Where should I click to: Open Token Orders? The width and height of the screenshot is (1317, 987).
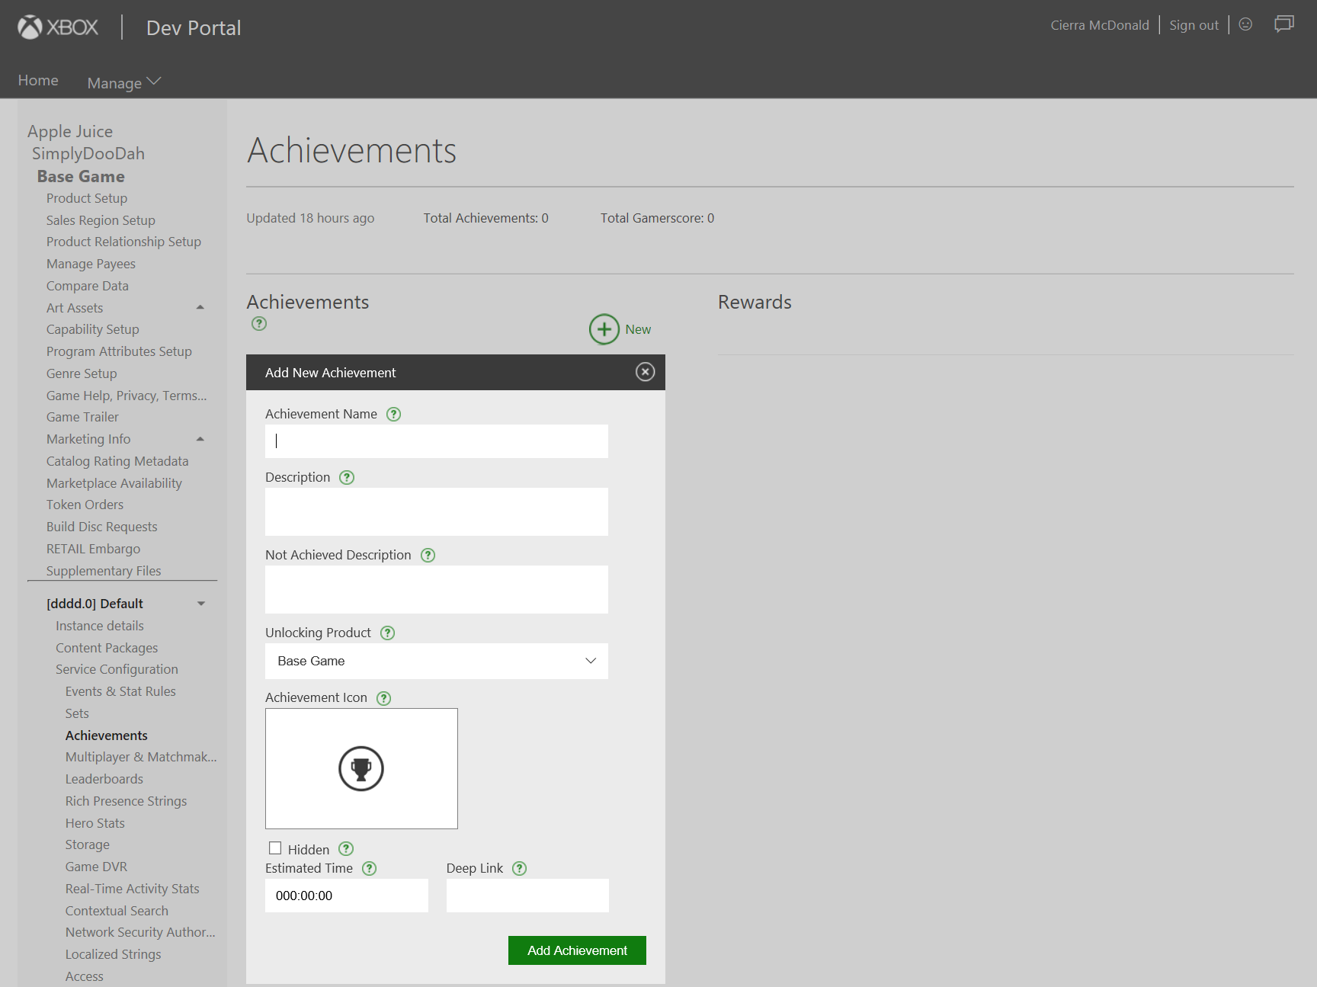(x=85, y=505)
